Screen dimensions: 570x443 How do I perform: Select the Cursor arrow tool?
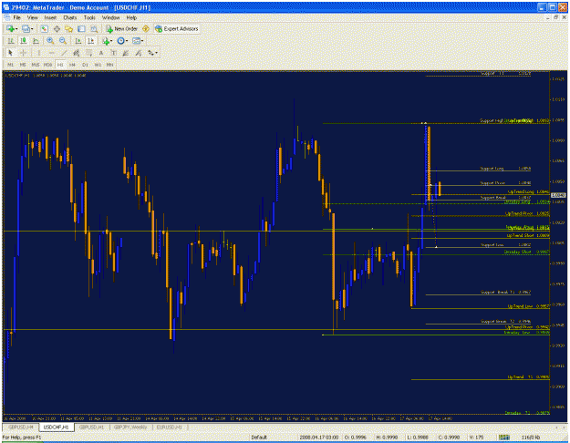[11, 53]
